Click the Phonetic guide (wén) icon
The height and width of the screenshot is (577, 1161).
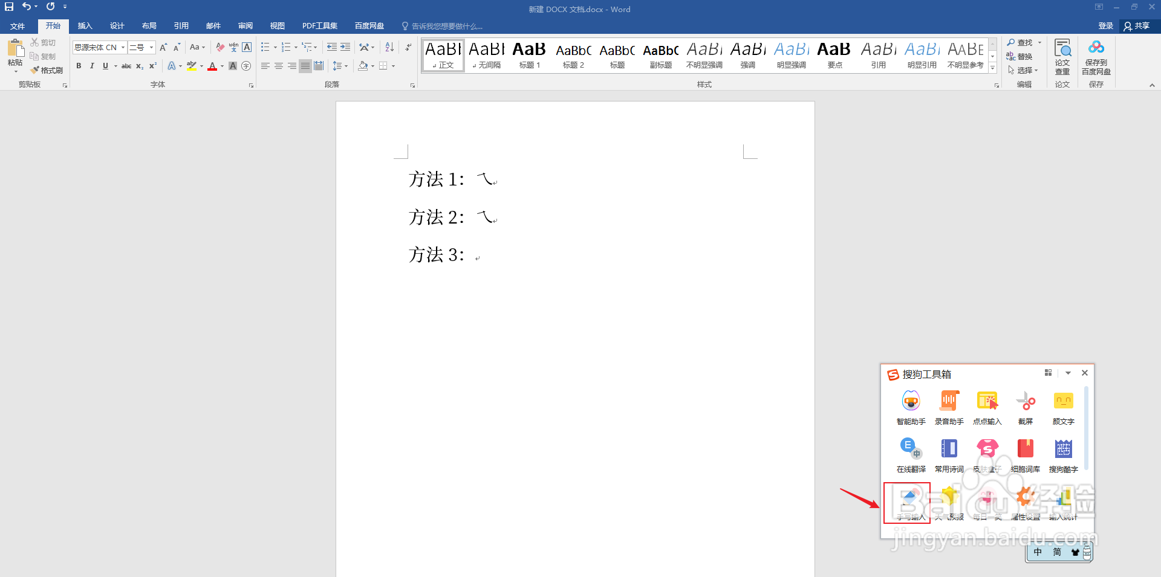click(x=233, y=47)
